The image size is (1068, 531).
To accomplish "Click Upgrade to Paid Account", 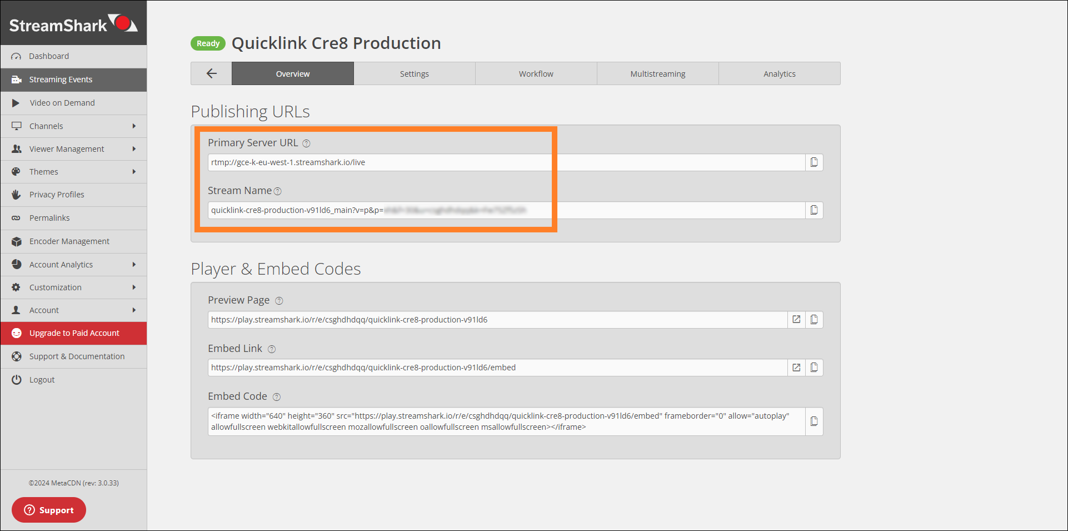I will pyautogui.click(x=74, y=333).
